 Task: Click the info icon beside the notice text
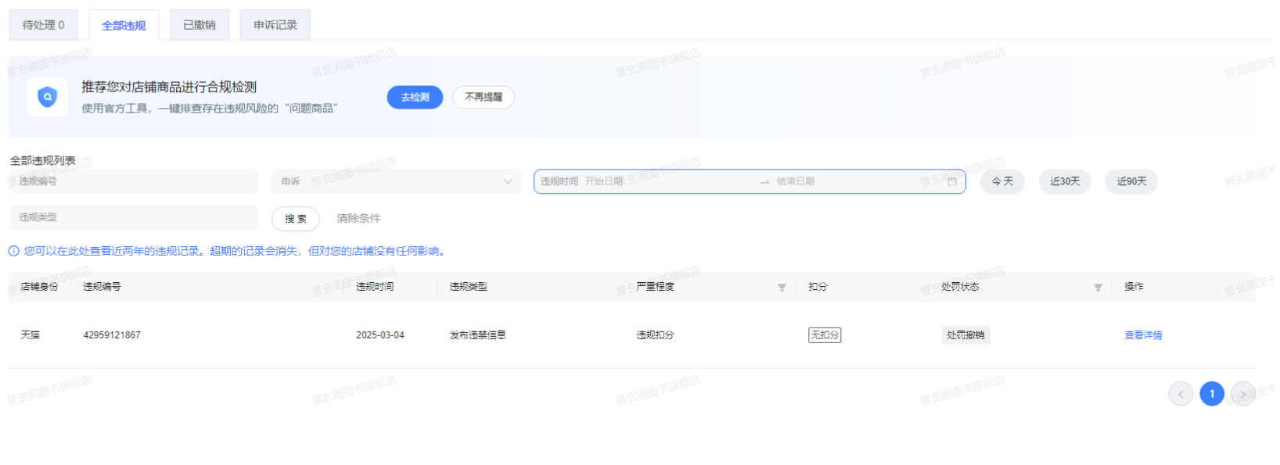(14, 252)
